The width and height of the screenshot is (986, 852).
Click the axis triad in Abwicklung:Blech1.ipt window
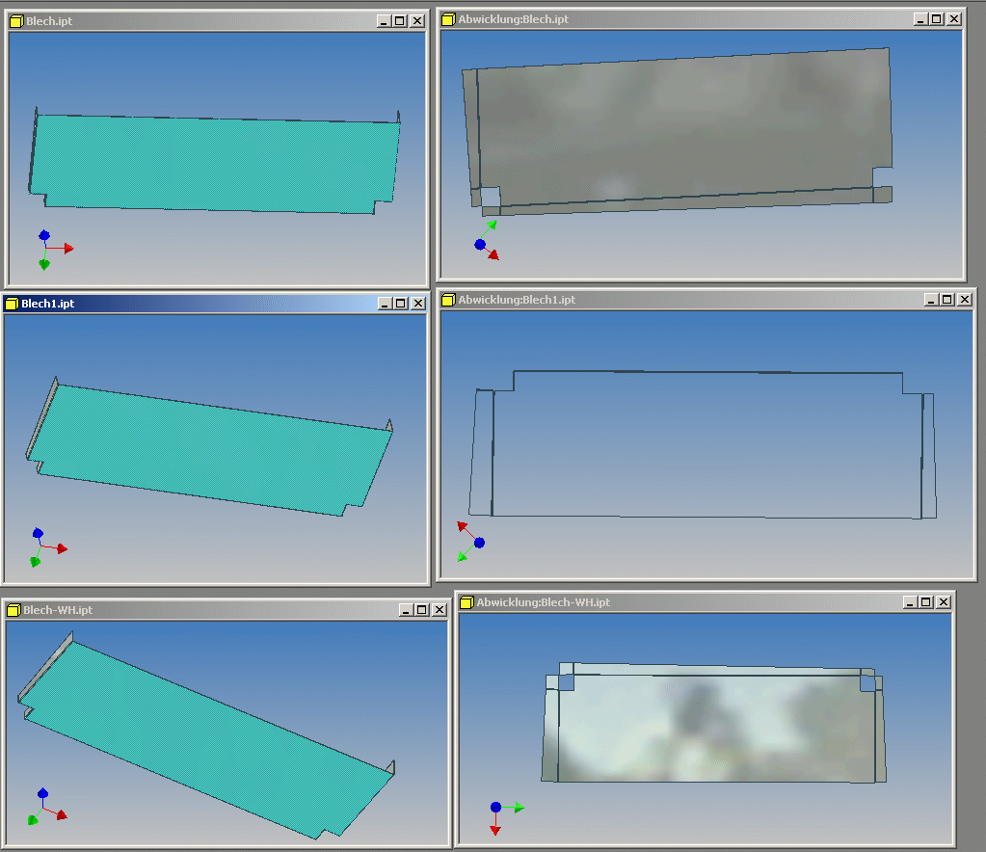click(x=471, y=542)
